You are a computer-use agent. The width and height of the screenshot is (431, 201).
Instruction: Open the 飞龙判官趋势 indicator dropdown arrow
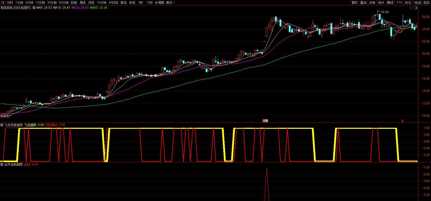pos(2,125)
